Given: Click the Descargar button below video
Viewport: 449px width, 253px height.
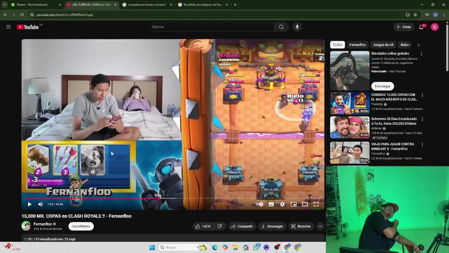Looking at the screenshot, I should pyautogui.click(x=272, y=226).
